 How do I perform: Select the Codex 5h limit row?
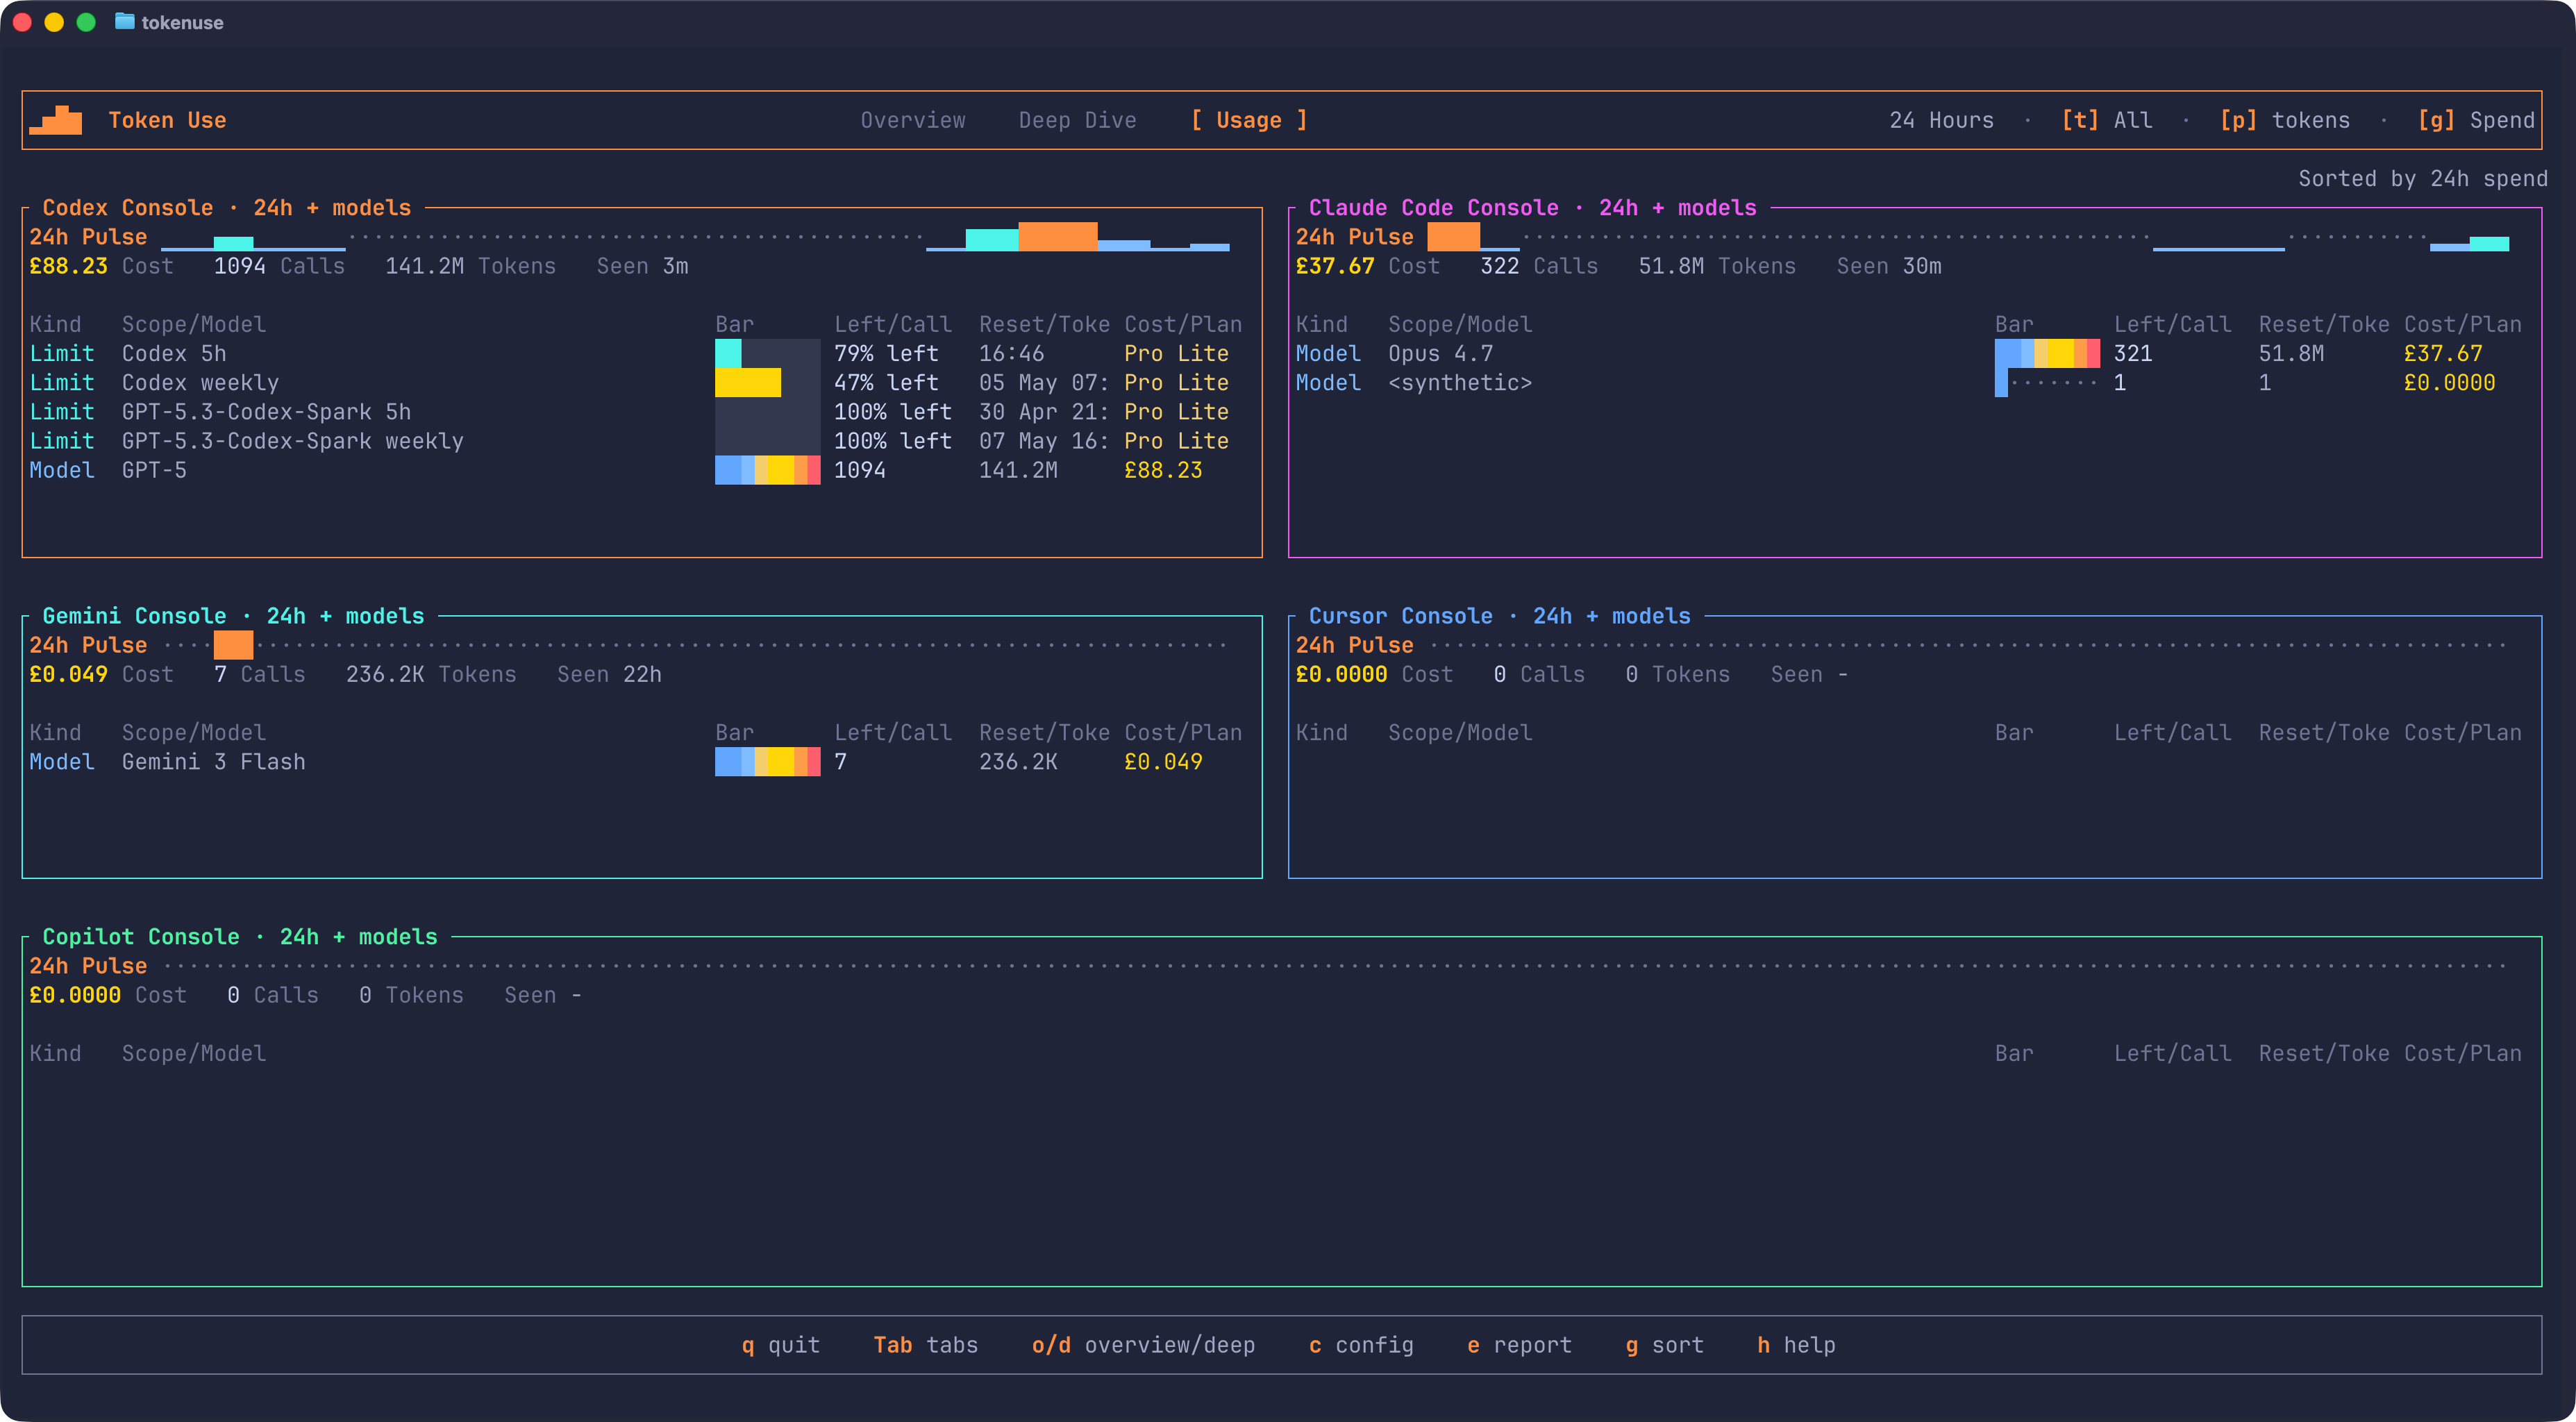[635, 353]
